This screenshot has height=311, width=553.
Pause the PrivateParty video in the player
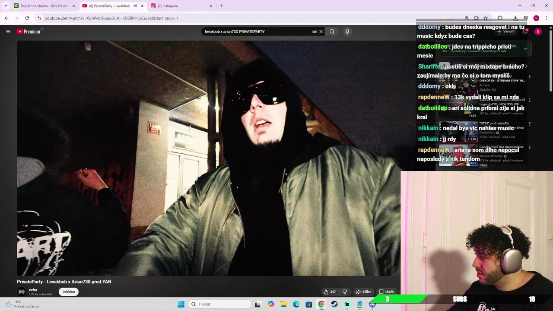point(209,158)
